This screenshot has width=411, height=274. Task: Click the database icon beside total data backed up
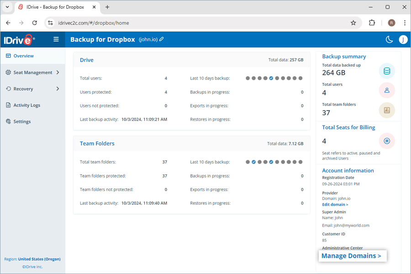pos(387,71)
